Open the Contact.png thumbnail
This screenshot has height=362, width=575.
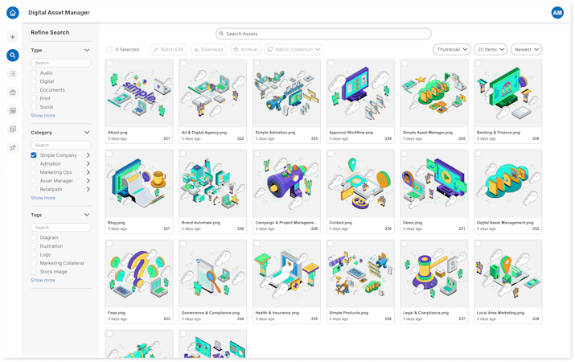coord(360,183)
